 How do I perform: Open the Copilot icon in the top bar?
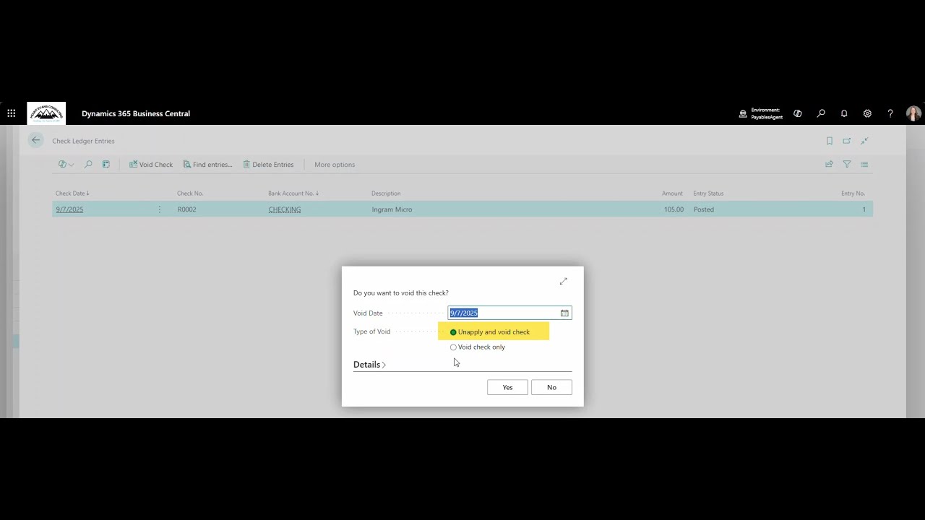coord(798,113)
